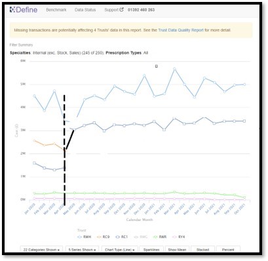
Task: Open the Data Status menu item
Action: pyautogui.click(x=85, y=10)
